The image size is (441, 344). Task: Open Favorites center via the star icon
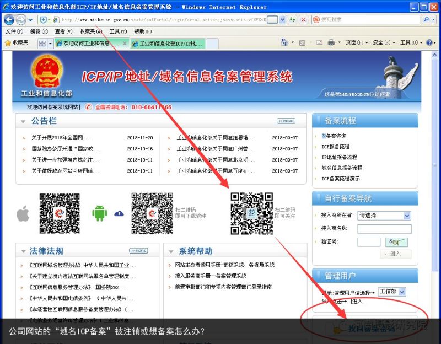8,43
